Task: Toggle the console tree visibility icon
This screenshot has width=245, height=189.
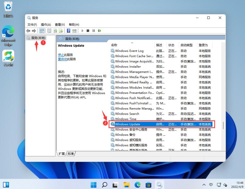Action: (x=42, y=30)
